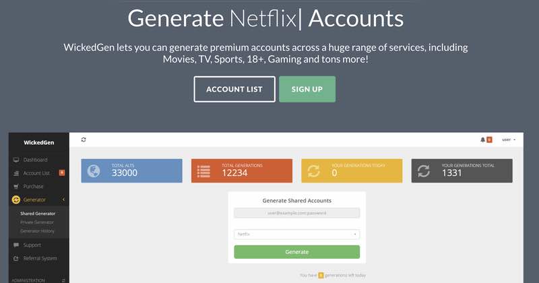Image resolution: width=539 pixels, height=283 pixels.
Task: Collapse the Generator sidebar section chevron
Action: tap(63, 199)
